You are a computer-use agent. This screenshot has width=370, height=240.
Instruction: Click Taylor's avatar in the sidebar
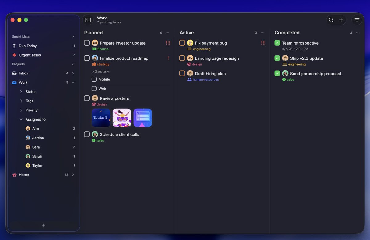tap(28, 166)
